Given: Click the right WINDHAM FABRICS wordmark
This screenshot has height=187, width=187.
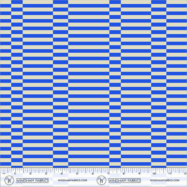Looking at the screenshot, I should coord(124,180).
